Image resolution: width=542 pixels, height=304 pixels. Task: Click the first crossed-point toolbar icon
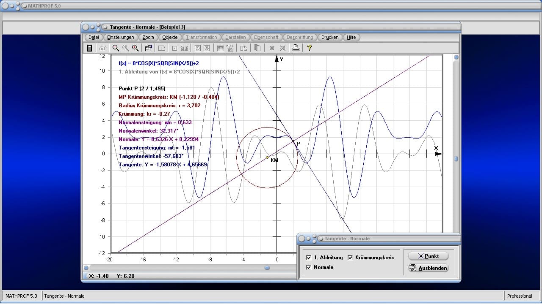[x=272, y=48]
